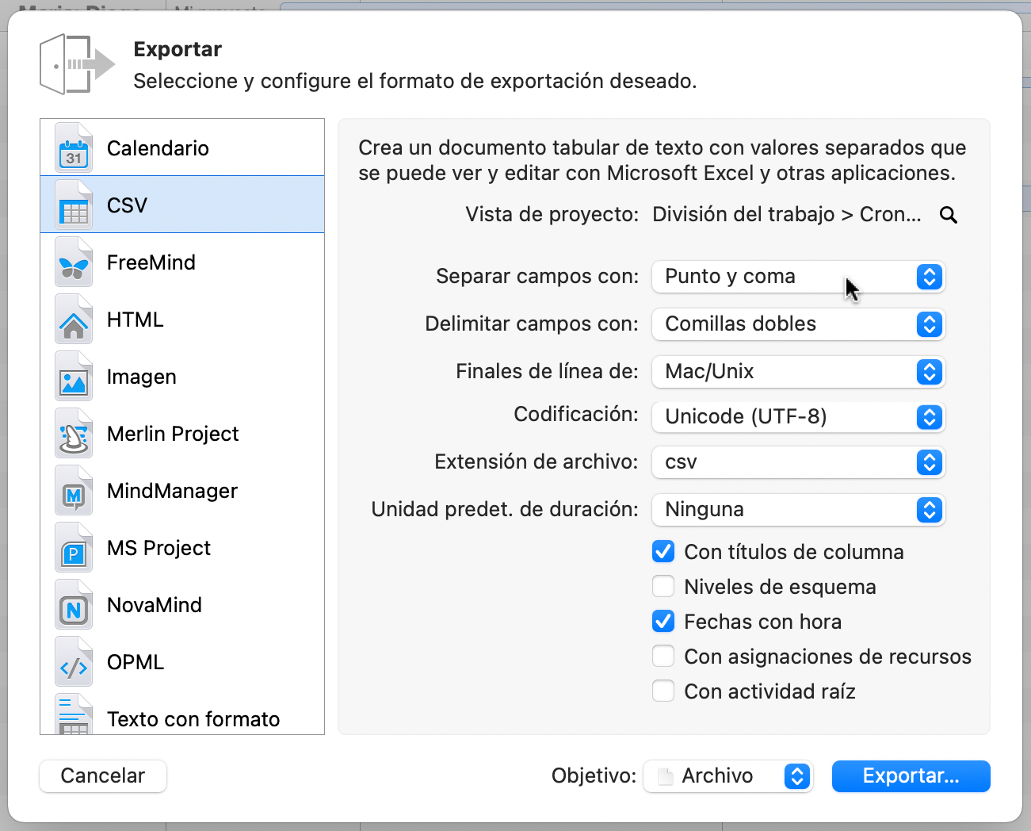1031x831 pixels.
Task: Select the Calendario export format icon
Action: 73,147
